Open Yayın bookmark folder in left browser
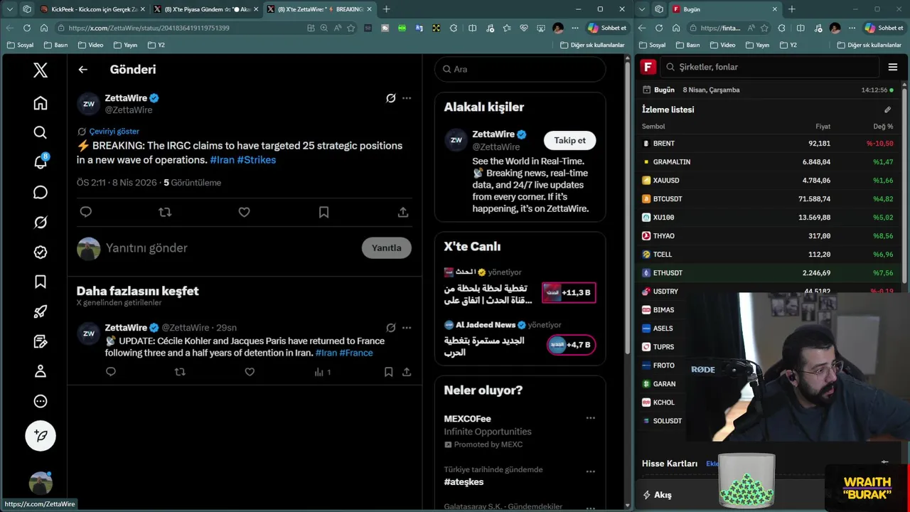910x512 pixels. point(125,45)
